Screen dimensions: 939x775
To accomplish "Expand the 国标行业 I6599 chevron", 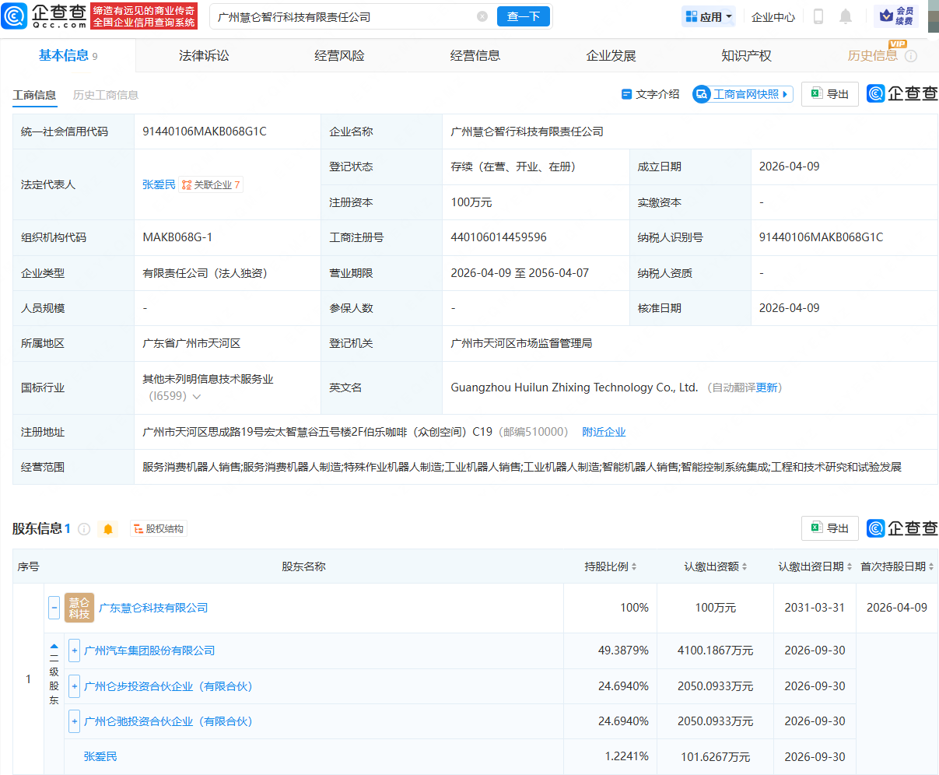I will click(196, 397).
